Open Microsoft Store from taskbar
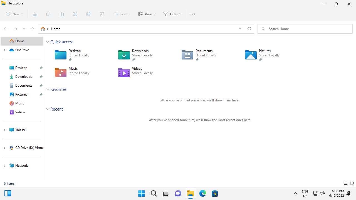356x200 pixels. click(215, 193)
